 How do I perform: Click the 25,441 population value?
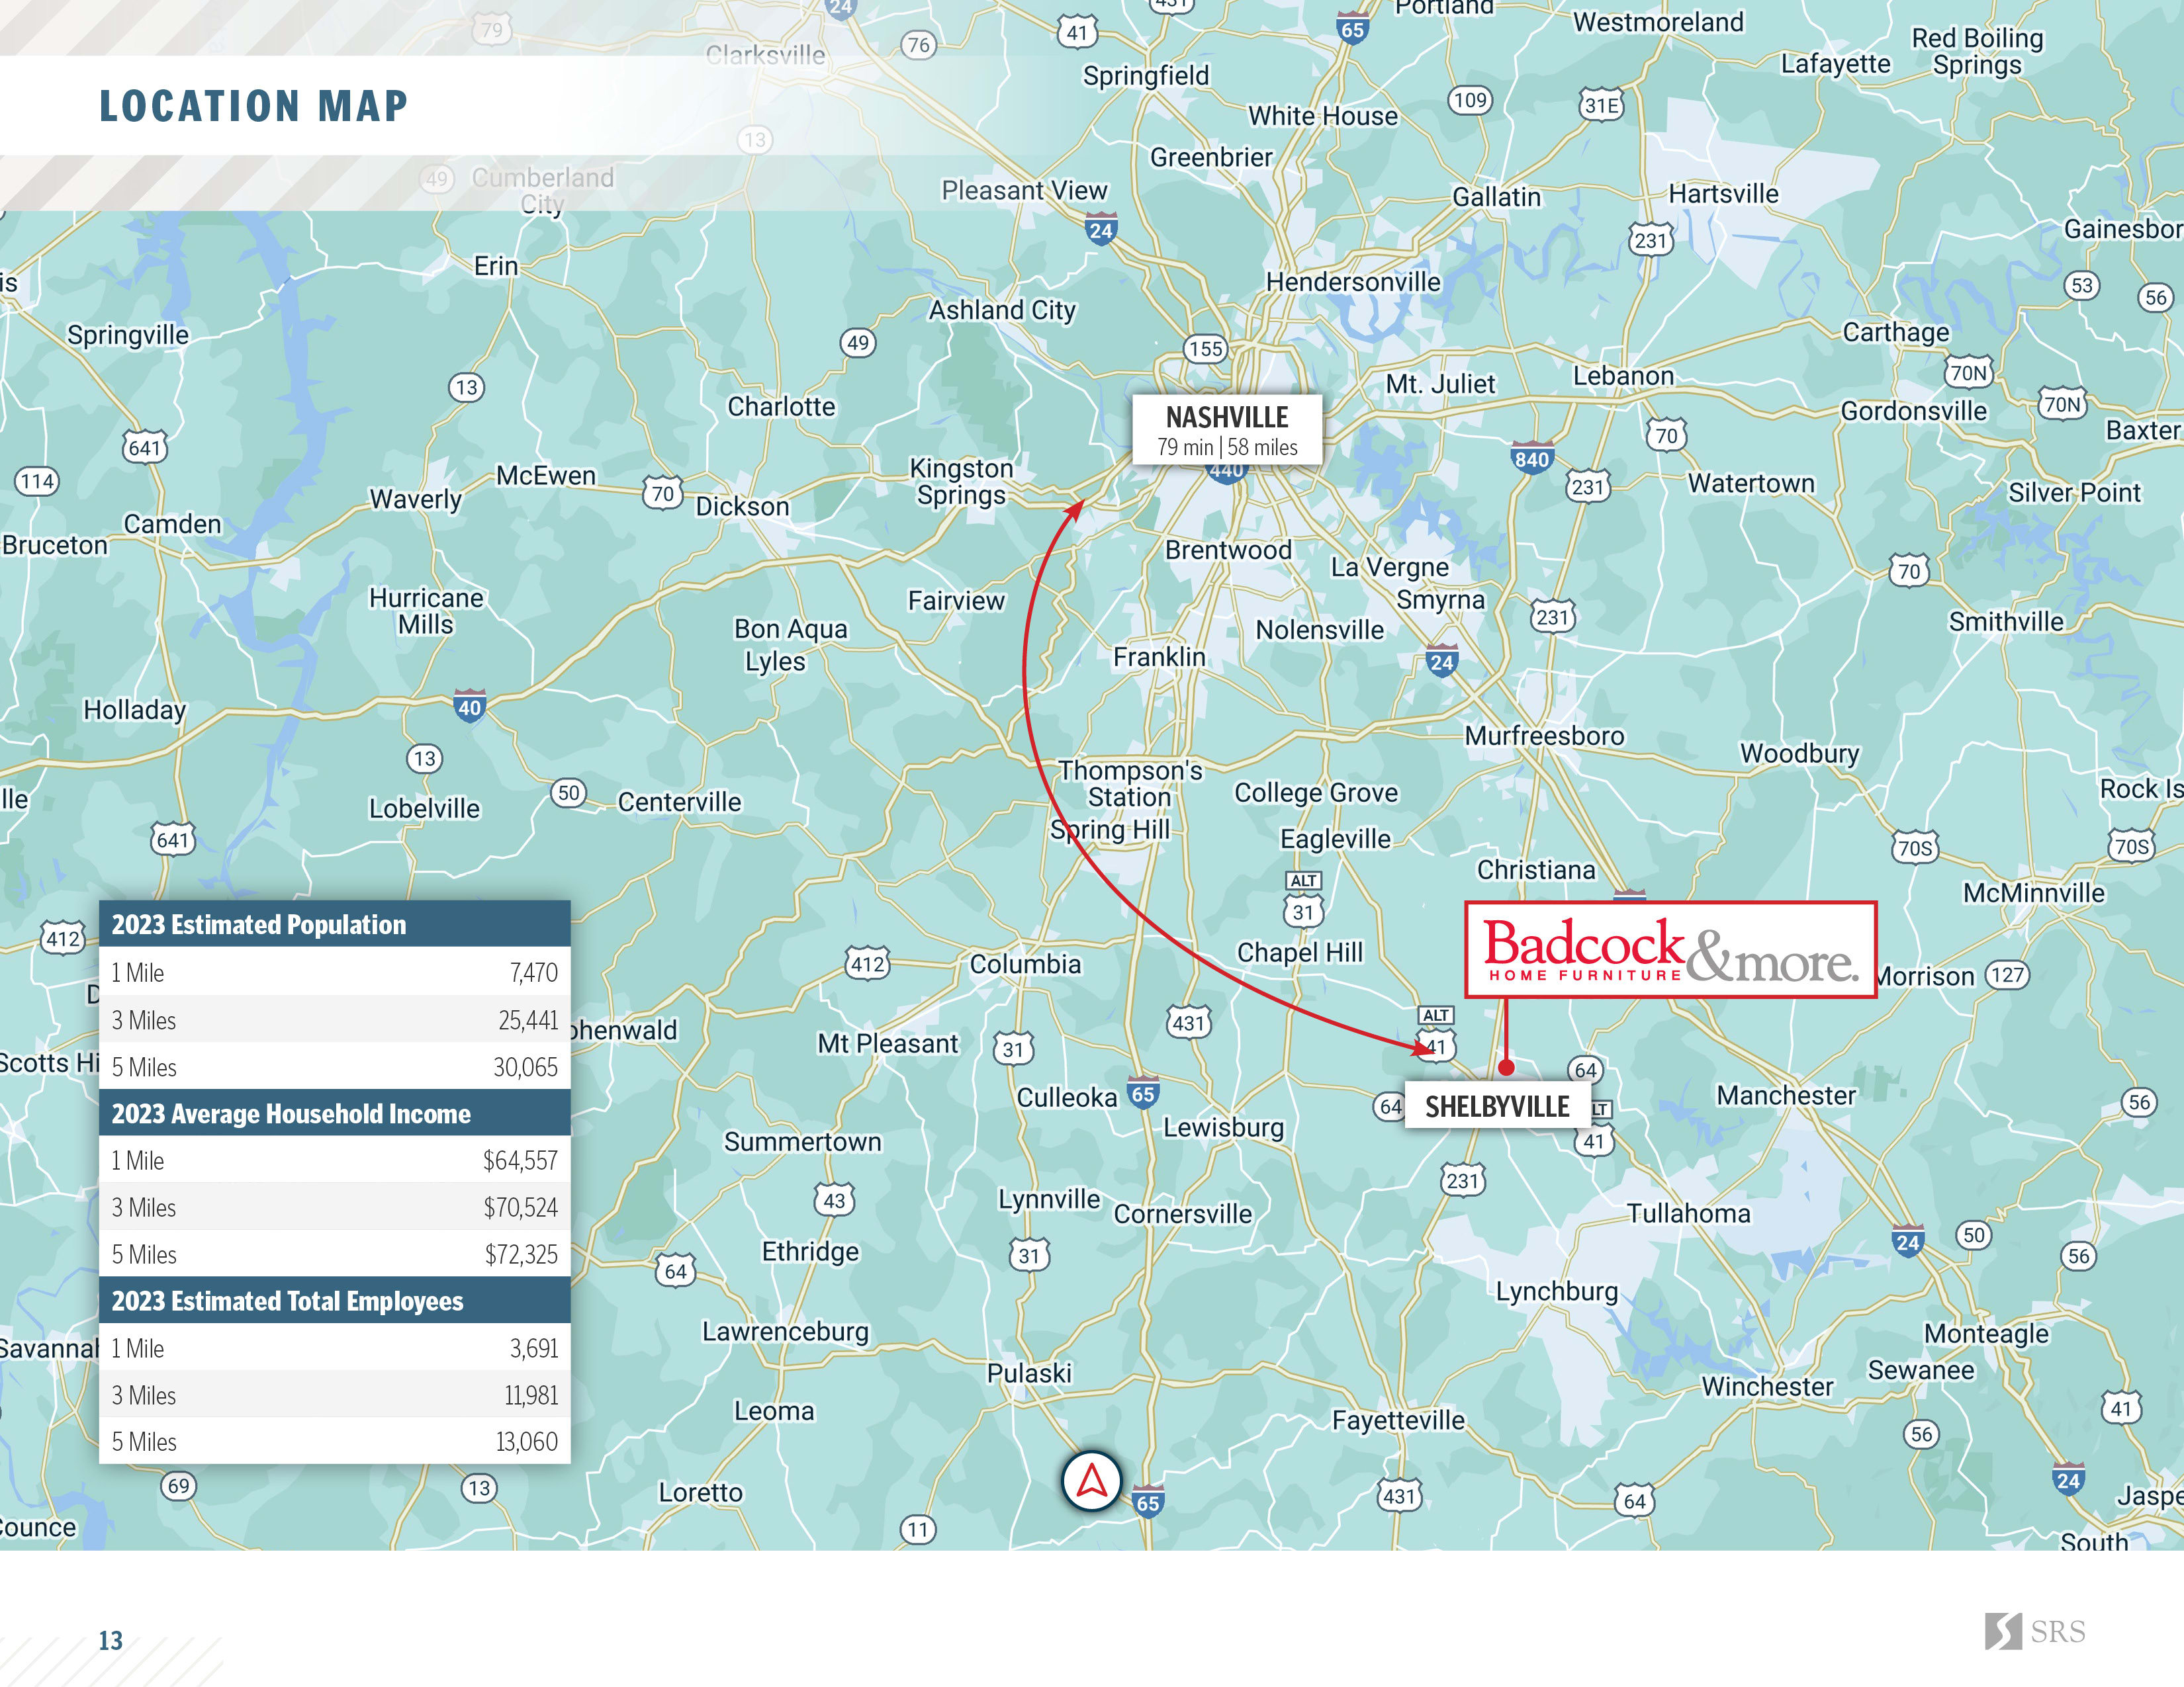[529, 1020]
